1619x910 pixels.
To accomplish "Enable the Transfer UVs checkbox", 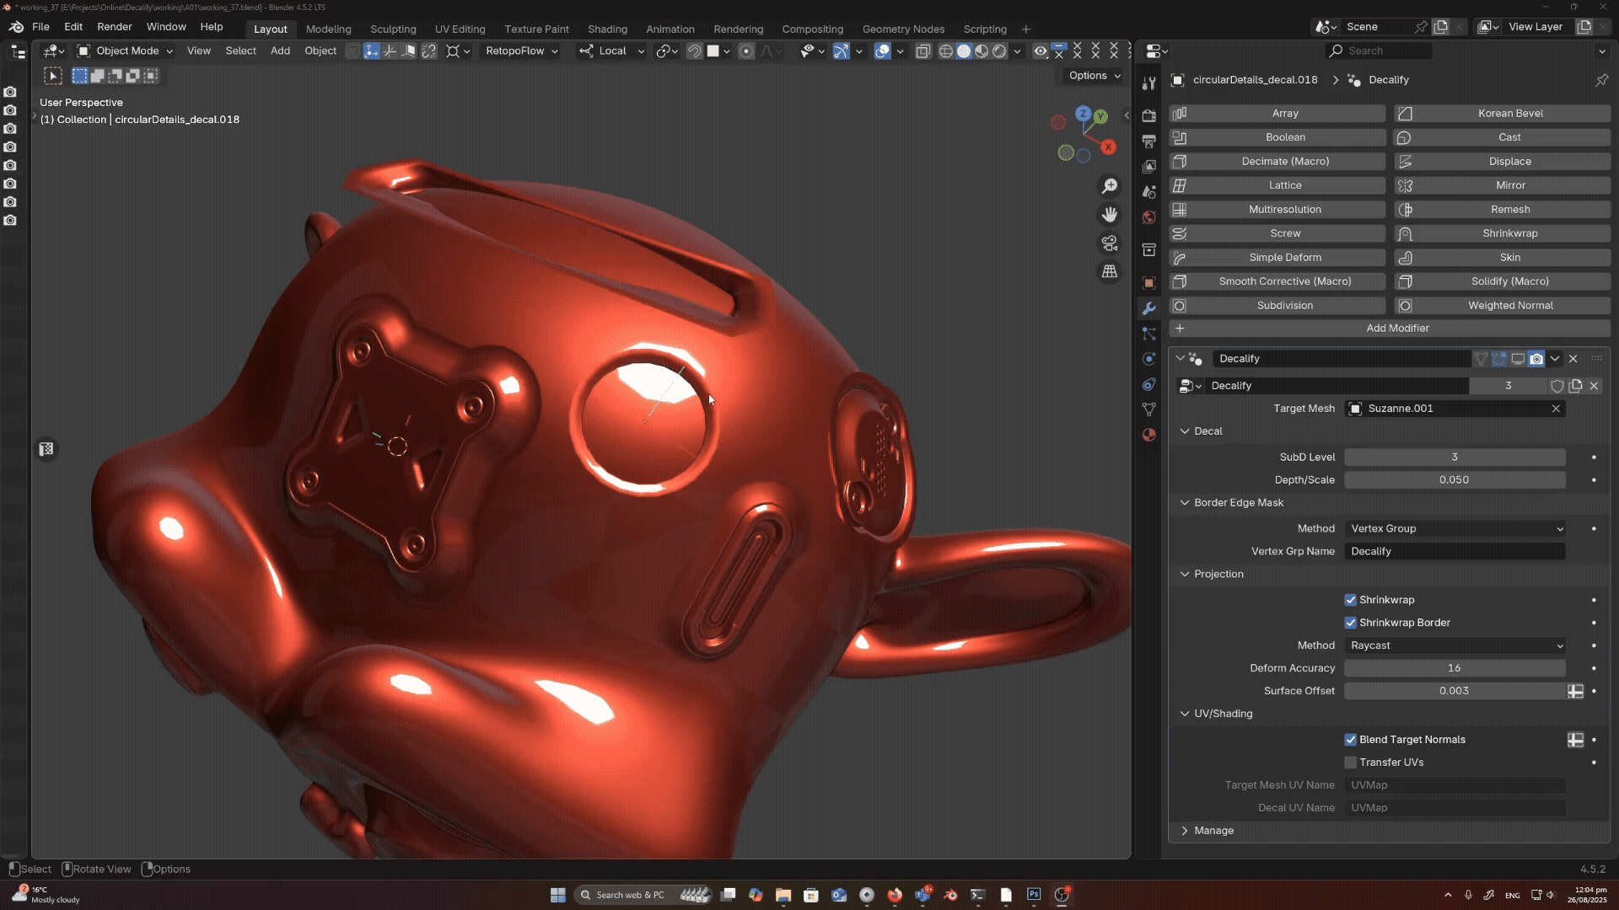I will 1351,763.
